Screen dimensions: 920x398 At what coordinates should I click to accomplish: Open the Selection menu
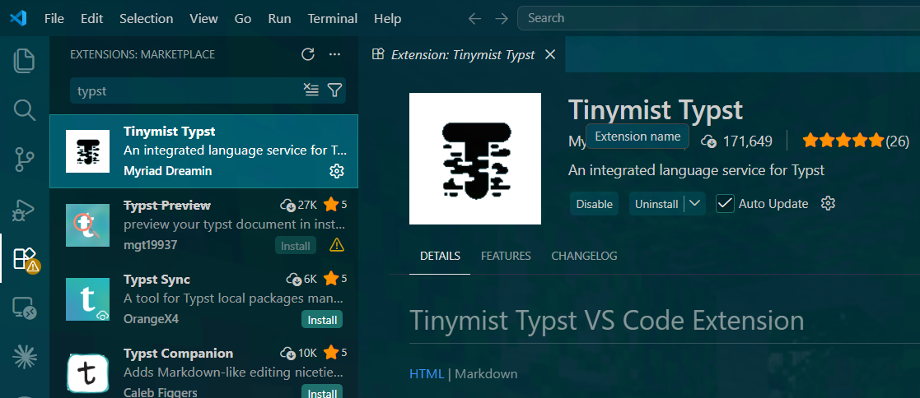click(146, 18)
